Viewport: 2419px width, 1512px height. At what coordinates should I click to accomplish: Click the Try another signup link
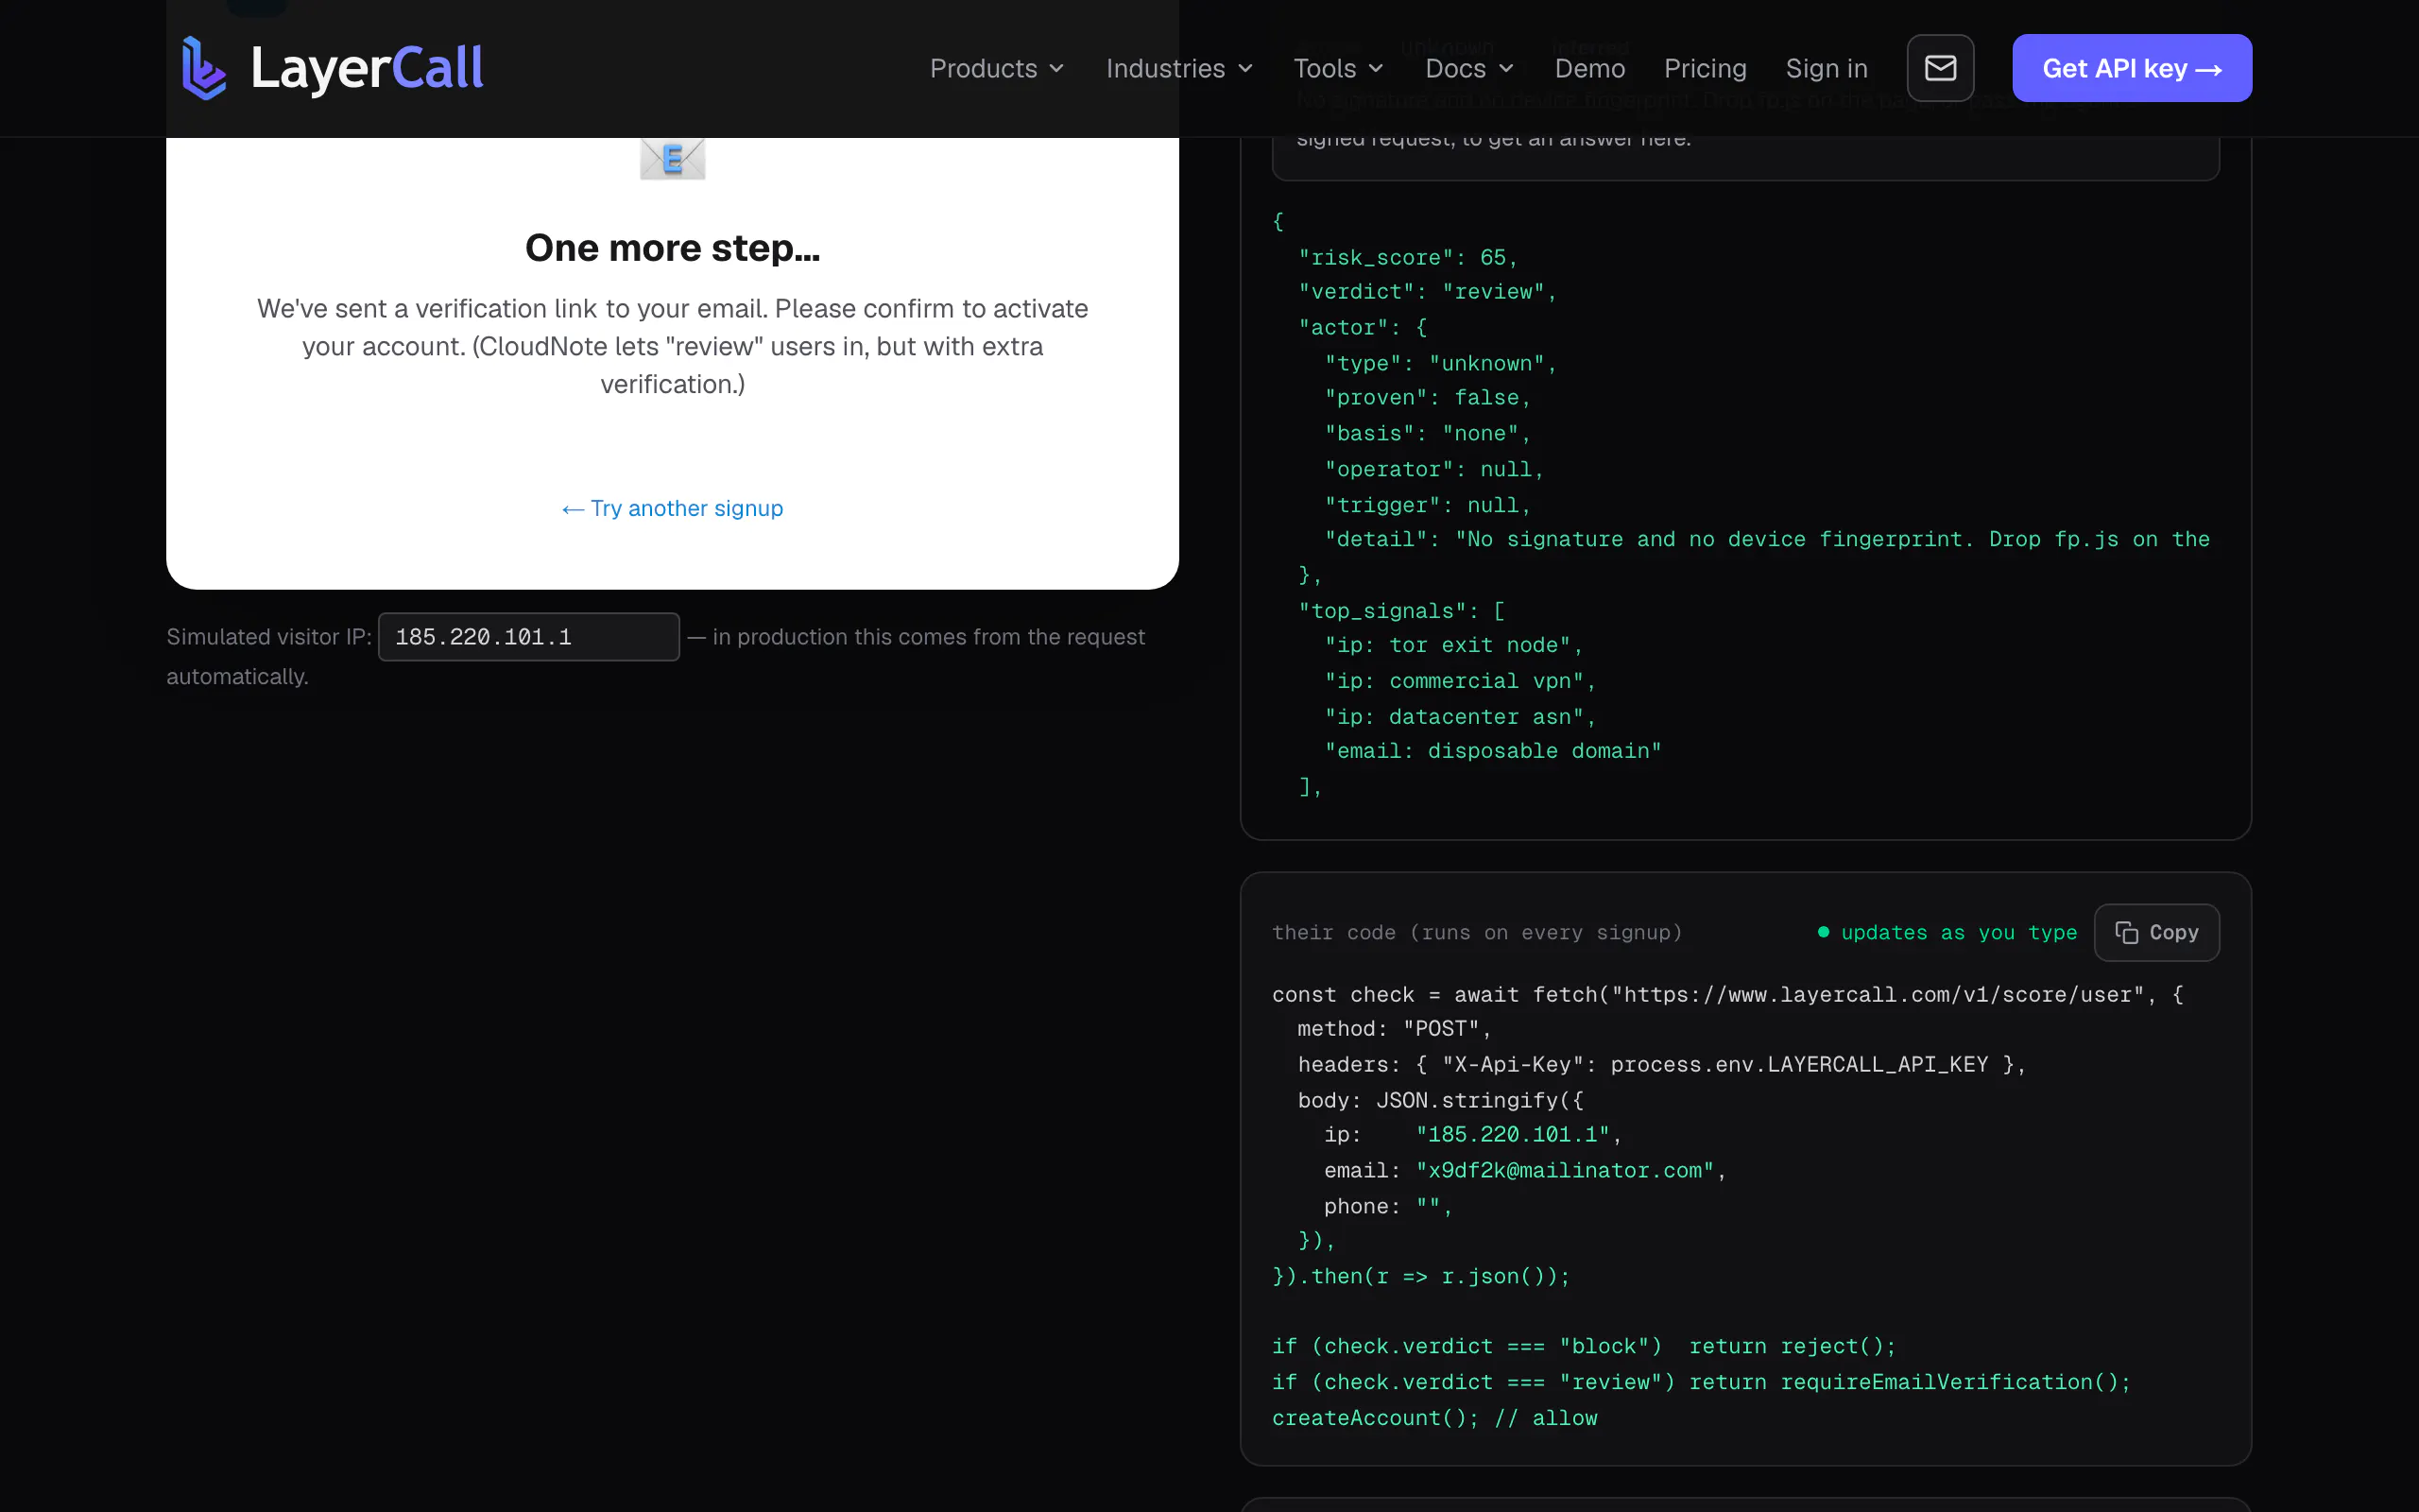[x=673, y=508]
